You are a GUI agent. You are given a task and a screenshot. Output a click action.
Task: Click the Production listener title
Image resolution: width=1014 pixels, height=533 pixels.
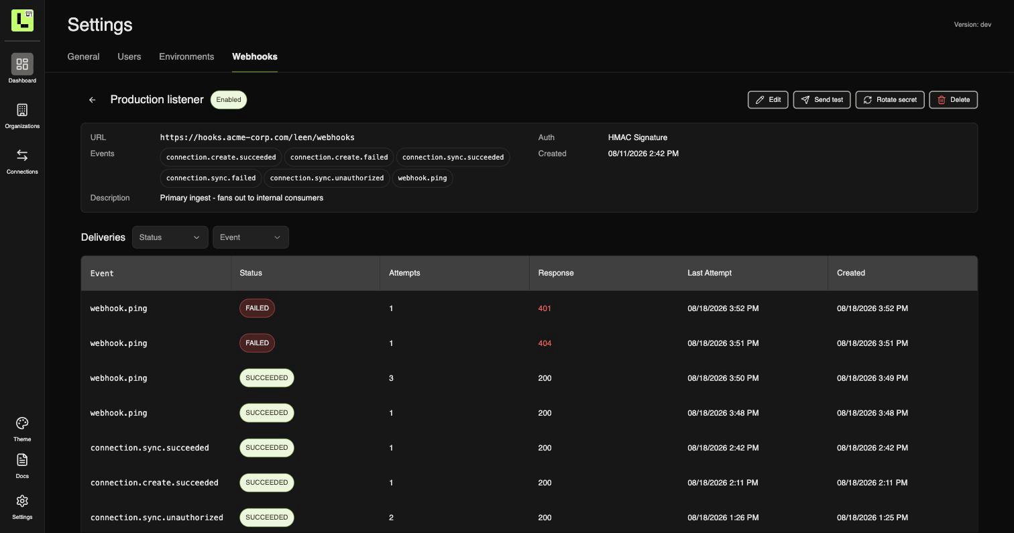(x=157, y=100)
